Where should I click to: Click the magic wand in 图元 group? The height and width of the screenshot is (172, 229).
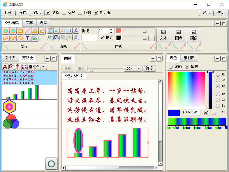click(x=6, y=46)
